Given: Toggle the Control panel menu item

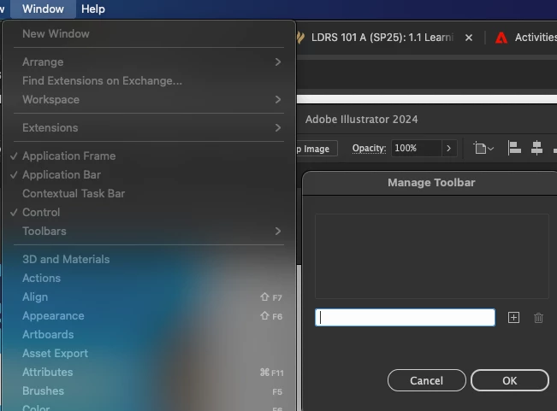Looking at the screenshot, I should tap(149, 213).
